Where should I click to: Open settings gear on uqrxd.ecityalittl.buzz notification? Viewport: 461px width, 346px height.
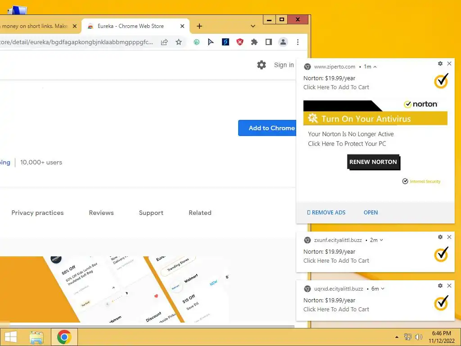[x=440, y=286]
